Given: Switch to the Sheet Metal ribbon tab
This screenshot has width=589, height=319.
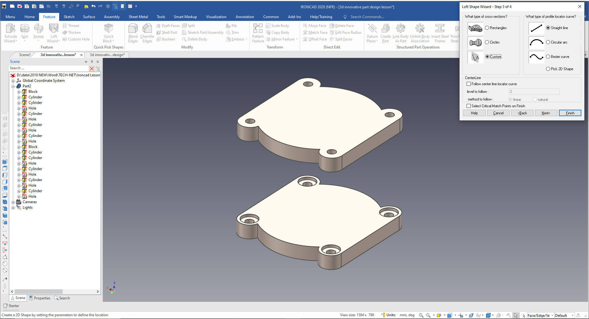Looking at the screenshot, I should [x=138, y=17].
